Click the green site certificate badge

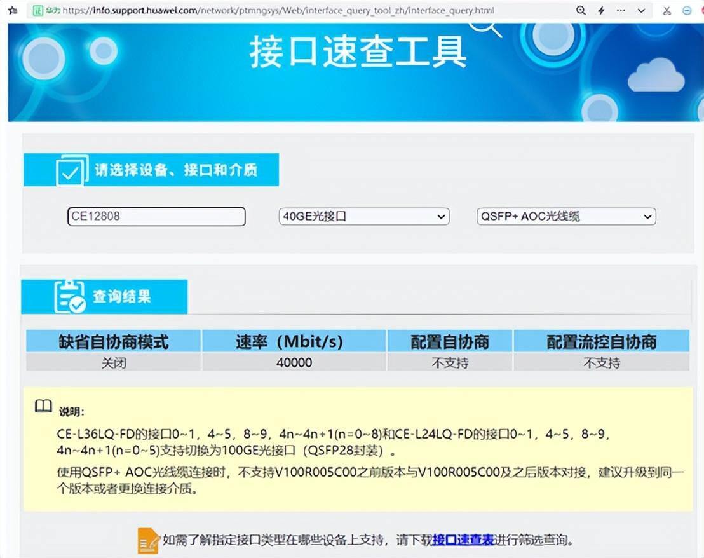click(38, 10)
